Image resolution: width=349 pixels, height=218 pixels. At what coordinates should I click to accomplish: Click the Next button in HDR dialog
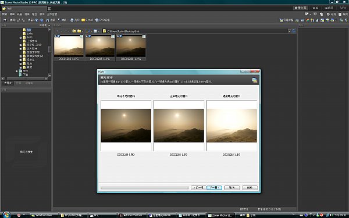pos(214,188)
